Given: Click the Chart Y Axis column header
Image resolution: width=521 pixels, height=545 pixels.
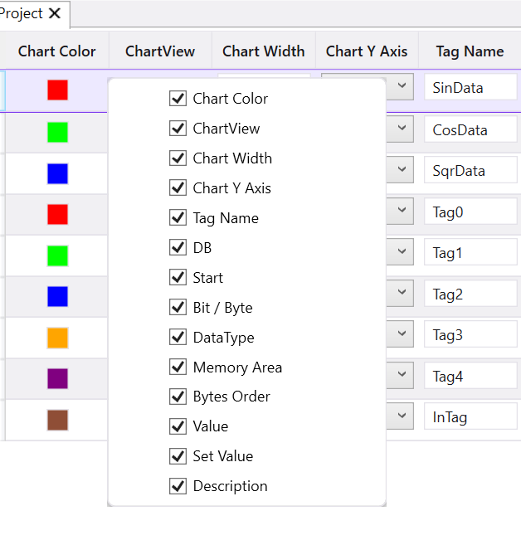Looking at the screenshot, I should [x=367, y=51].
